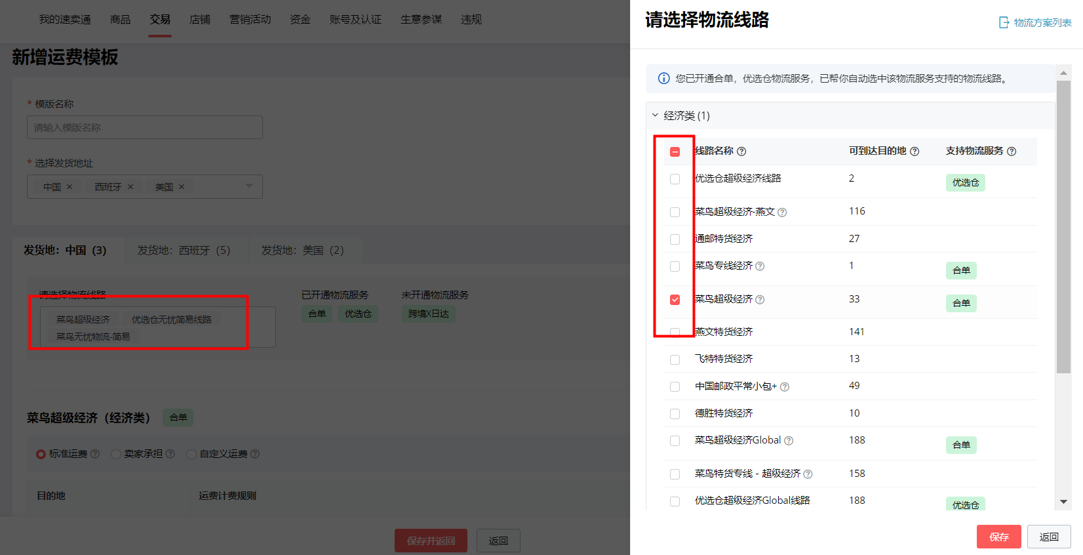Click 合单 tag in 菜鸟专线经济 row
The image size is (1083, 555).
[x=961, y=270]
